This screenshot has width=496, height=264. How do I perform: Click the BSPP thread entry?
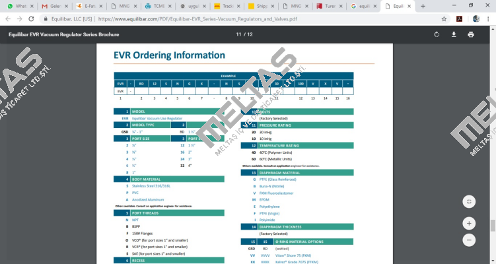click(x=136, y=226)
